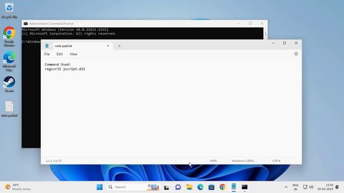Open the weather widget on taskbar
Viewport: 344px width, 193px height.
pyautogui.click(x=18, y=187)
